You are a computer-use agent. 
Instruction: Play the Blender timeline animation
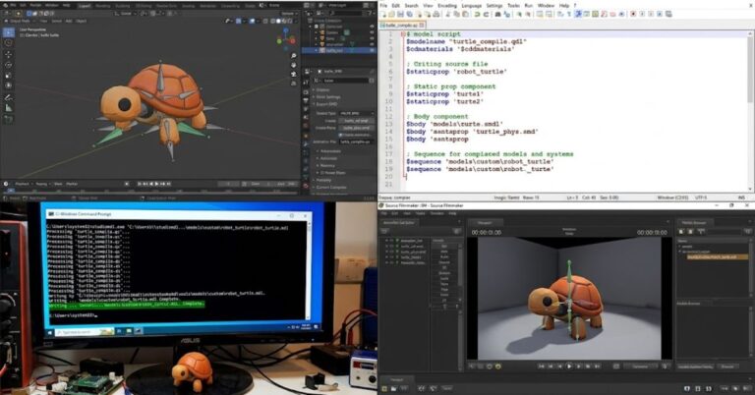pos(156,184)
